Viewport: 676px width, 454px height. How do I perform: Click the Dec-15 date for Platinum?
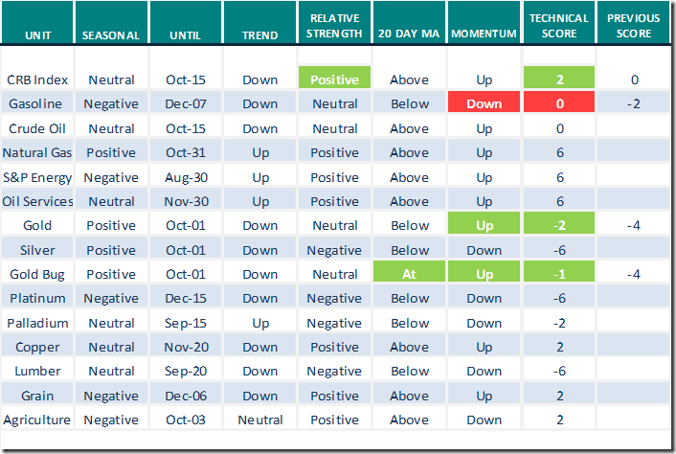click(186, 298)
